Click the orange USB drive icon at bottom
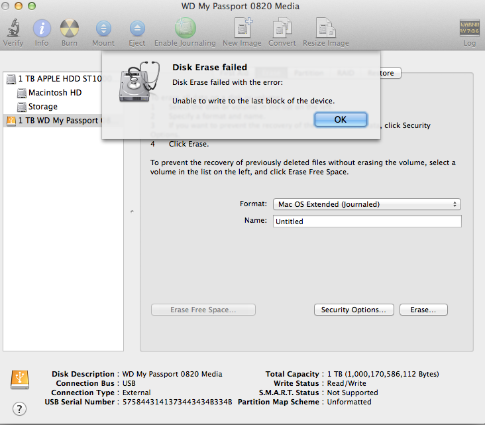Screen dimensions: 485x425 coord(20,379)
